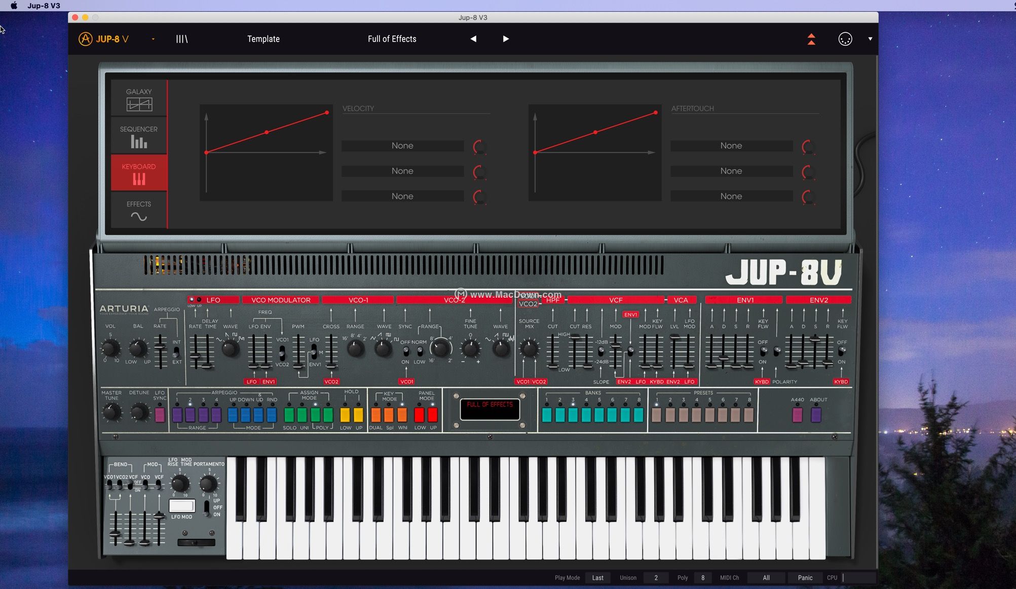
Task: Select Preset 6 beige button
Action: 723,415
